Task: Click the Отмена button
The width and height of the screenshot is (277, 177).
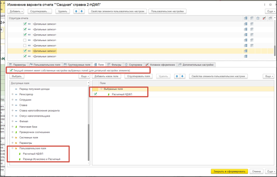Action: coord(256,171)
